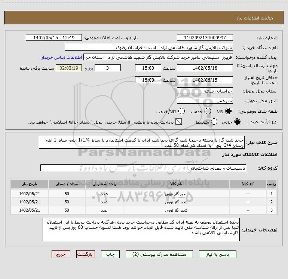
Task: Click quantity 50 in row 2
Action: click(67, 202)
